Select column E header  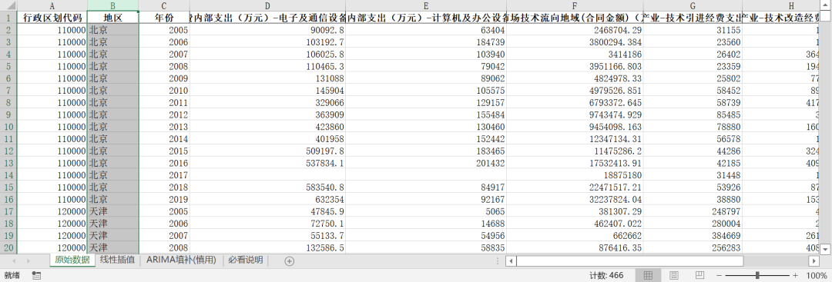click(x=426, y=5)
